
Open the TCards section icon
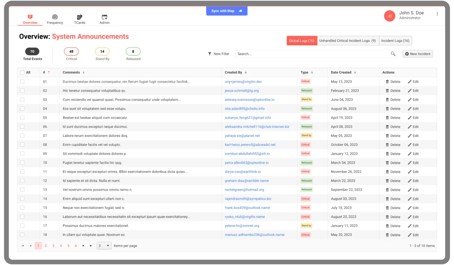pyautogui.click(x=80, y=17)
